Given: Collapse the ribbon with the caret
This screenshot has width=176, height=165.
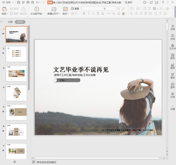Looking at the screenshot, I should (x=172, y=2).
